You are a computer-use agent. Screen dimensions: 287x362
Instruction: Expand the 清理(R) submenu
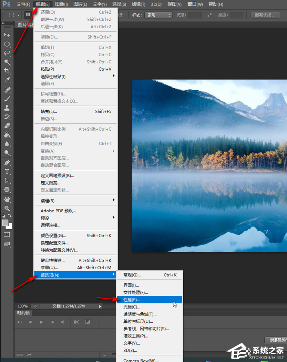tap(76, 201)
